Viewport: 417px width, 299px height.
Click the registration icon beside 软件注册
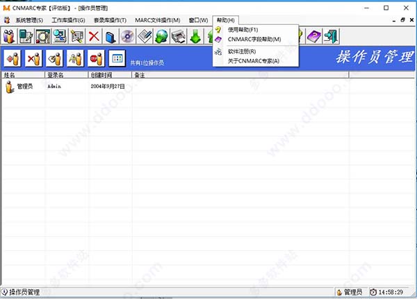point(218,51)
